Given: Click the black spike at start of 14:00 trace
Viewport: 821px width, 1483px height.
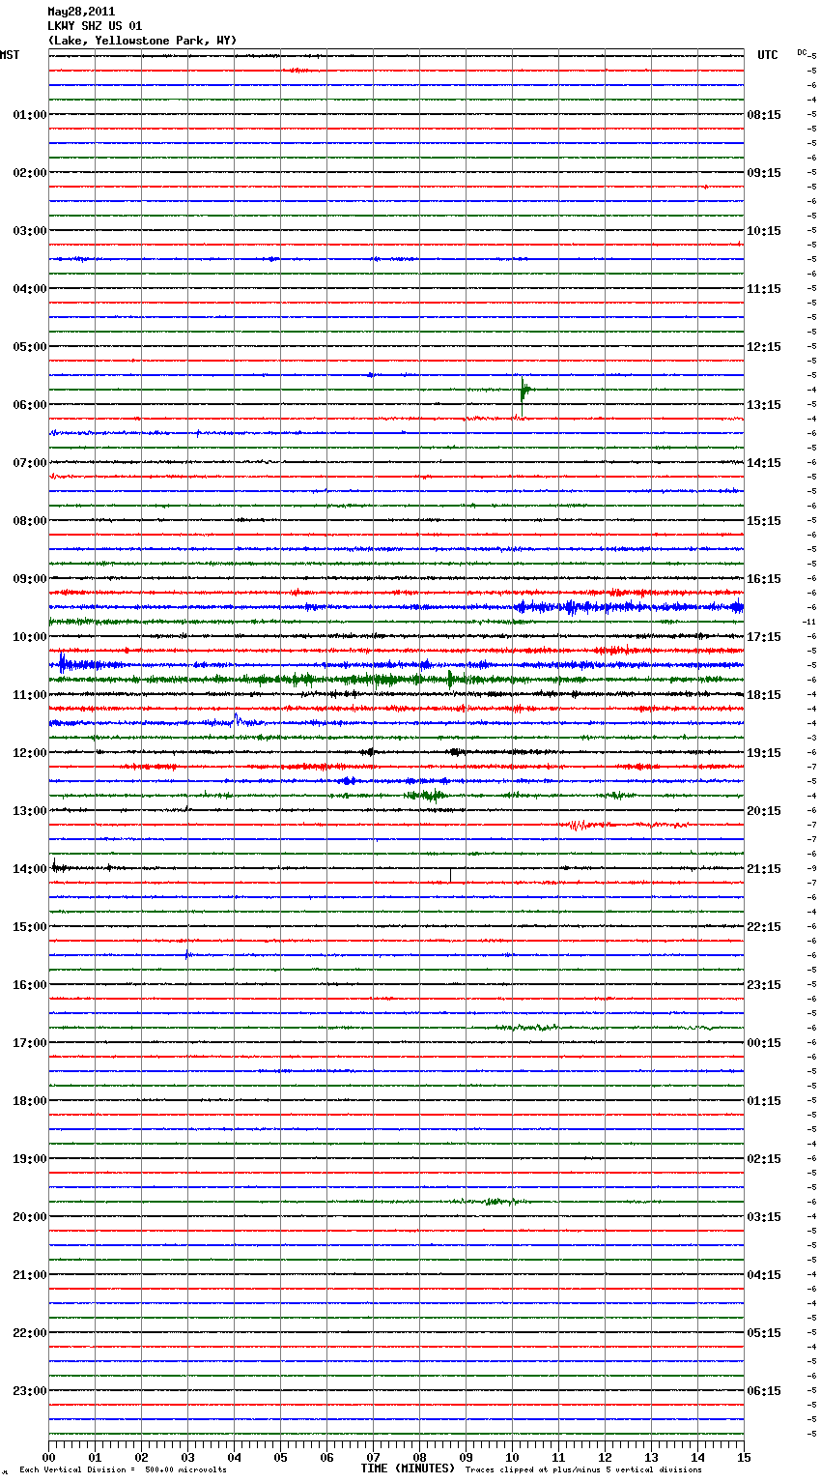Looking at the screenshot, I should tap(55, 865).
